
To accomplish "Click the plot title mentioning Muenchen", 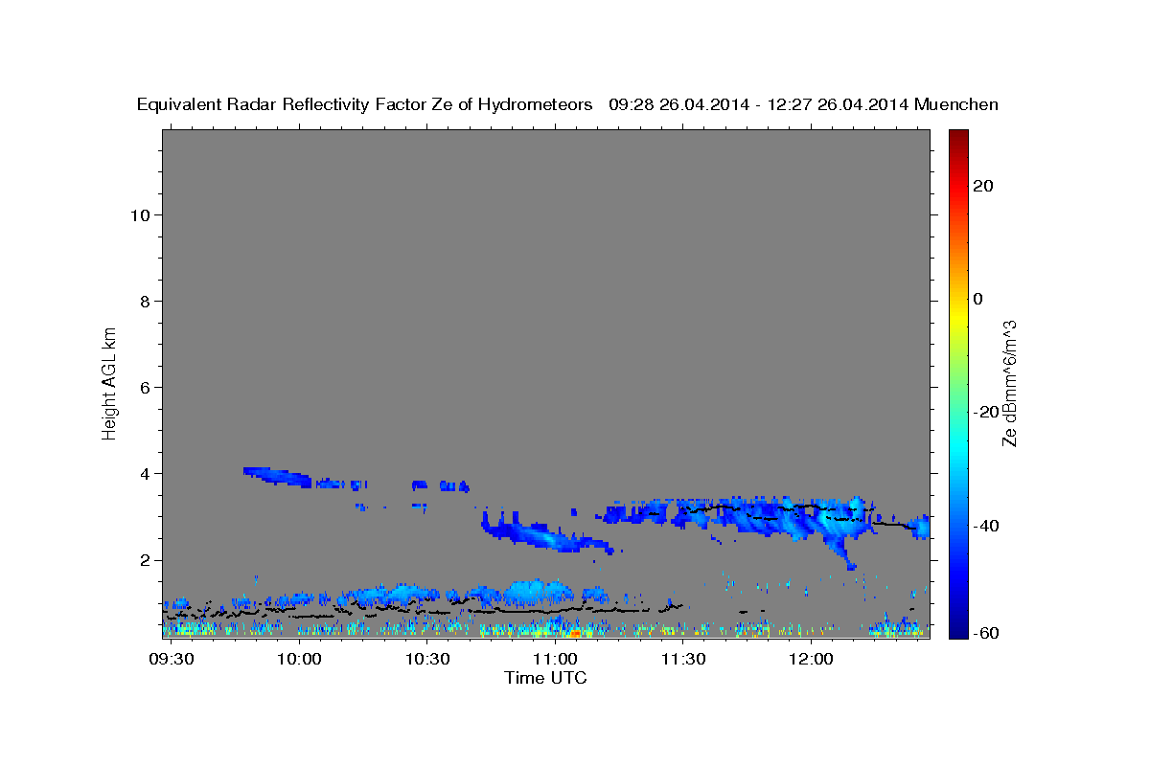I will point(567,104).
